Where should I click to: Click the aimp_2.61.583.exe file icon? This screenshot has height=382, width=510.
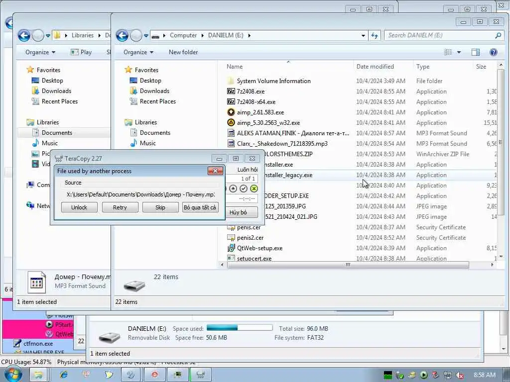coord(231,112)
